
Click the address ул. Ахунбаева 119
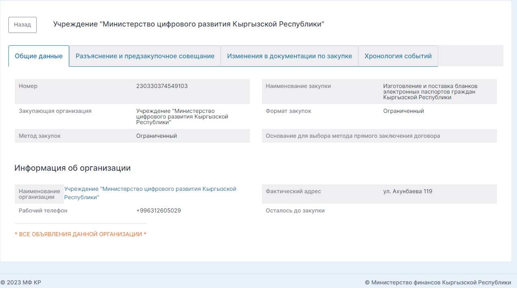click(408, 192)
